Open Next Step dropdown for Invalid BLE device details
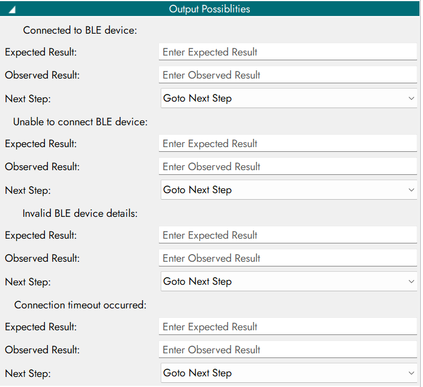 click(289, 281)
